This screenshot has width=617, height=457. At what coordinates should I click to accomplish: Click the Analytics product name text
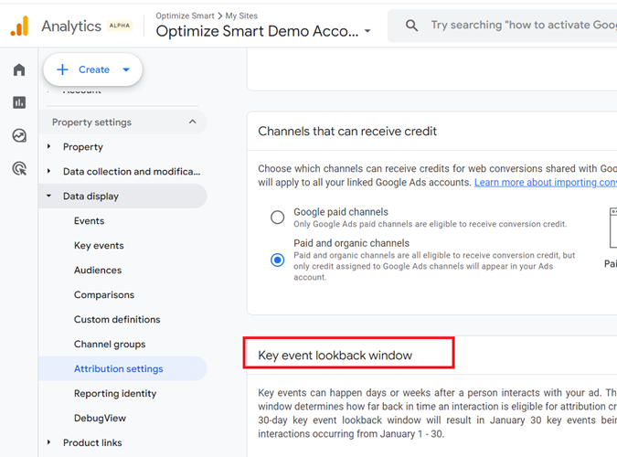pyautogui.click(x=71, y=26)
